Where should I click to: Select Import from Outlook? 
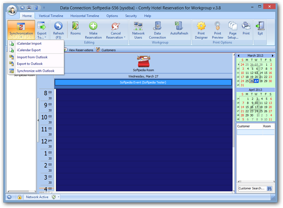point(36,57)
